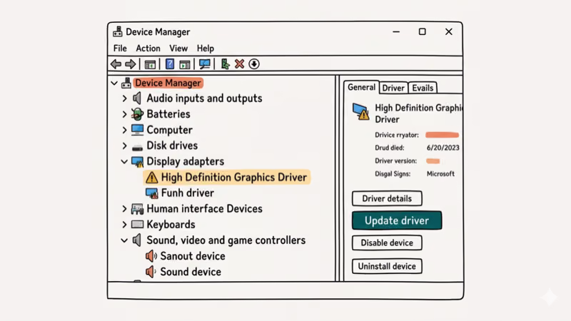Click the 6/20/2023 date value
Image resolution: width=571 pixels, height=321 pixels.
click(x=443, y=148)
